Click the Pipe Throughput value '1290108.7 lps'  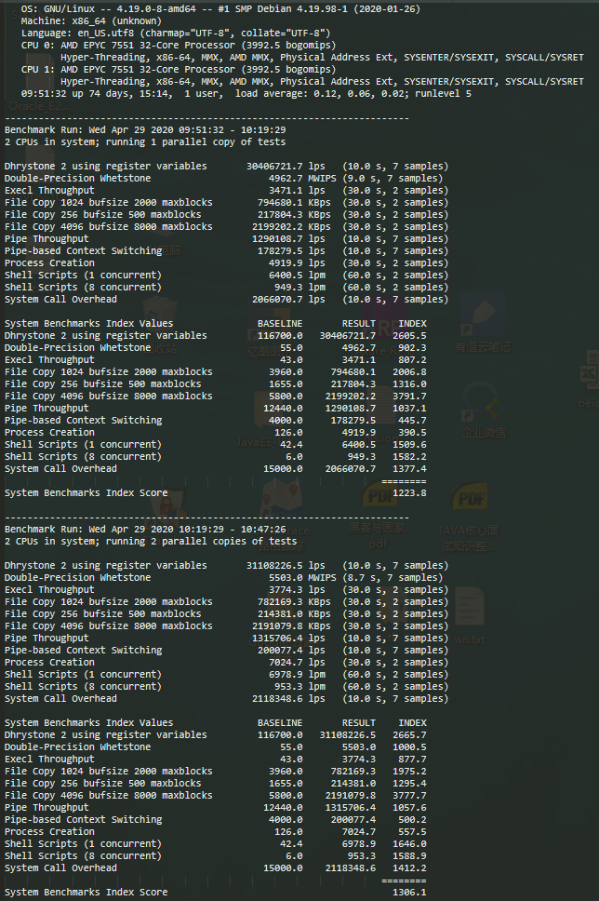click(289, 238)
